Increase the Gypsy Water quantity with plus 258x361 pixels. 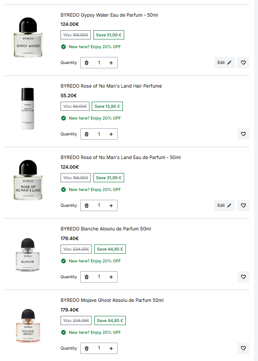click(x=111, y=63)
